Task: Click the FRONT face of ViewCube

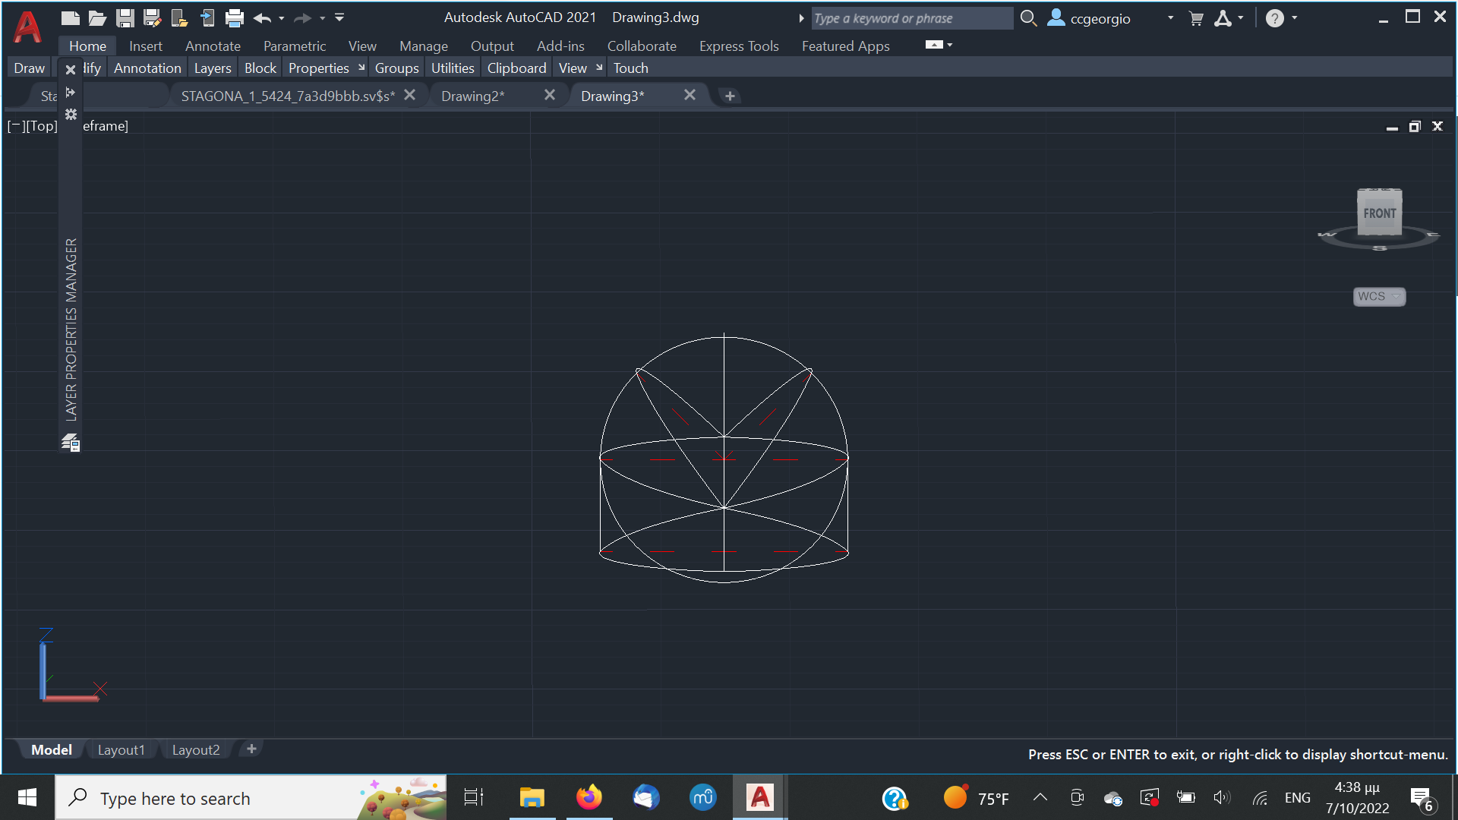Action: click(x=1379, y=213)
